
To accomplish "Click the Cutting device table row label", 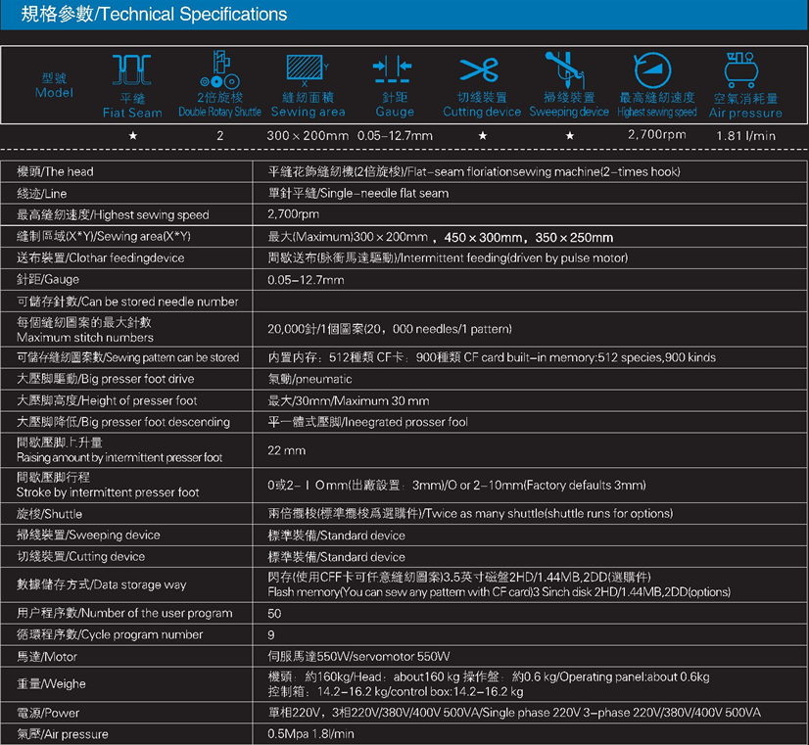I will tap(81, 556).
